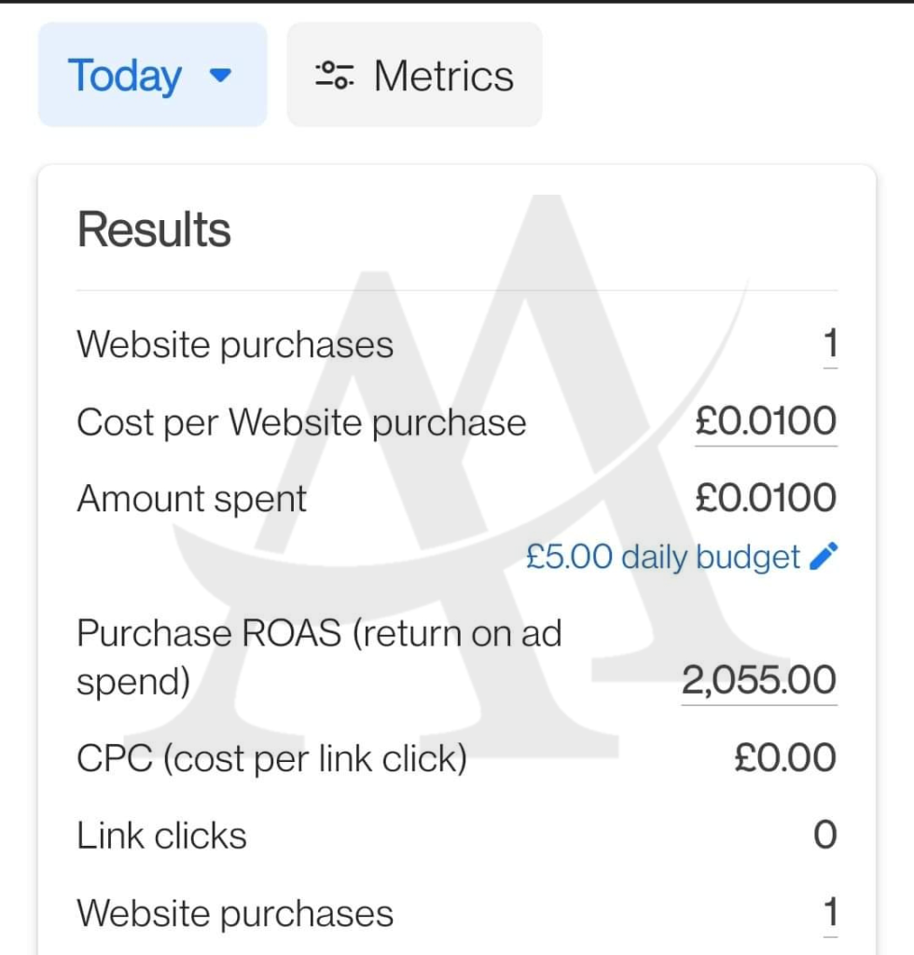Open the Today date range dropdown
The image size is (914, 955).
[x=152, y=75]
